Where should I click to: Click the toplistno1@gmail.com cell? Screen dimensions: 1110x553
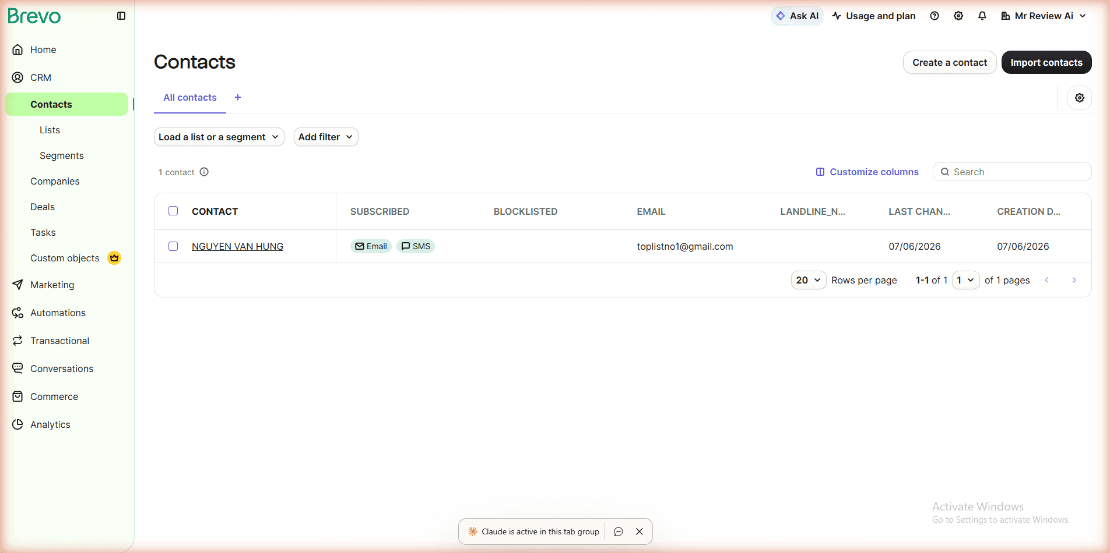[x=685, y=246]
